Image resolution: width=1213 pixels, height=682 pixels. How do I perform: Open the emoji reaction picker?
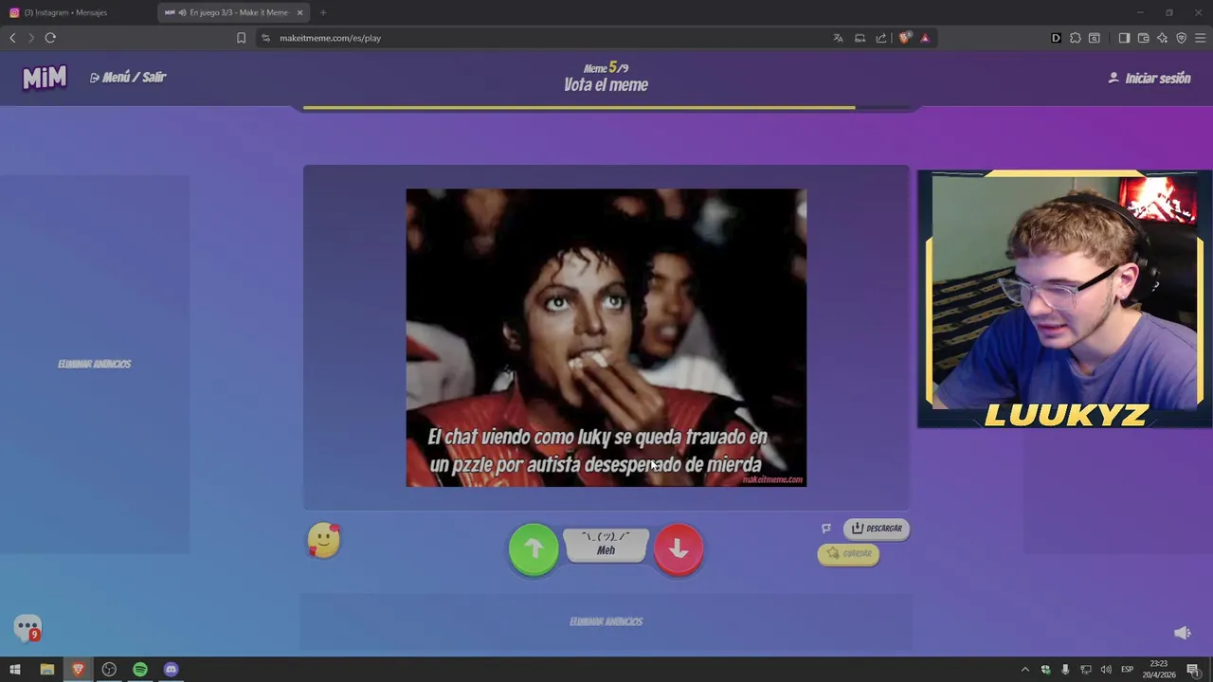[x=324, y=540]
